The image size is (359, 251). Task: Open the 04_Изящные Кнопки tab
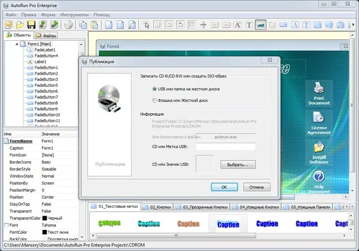coord(255,207)
